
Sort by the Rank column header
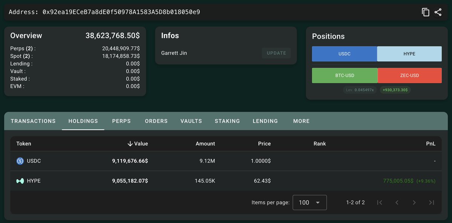[x=319, y=144]
